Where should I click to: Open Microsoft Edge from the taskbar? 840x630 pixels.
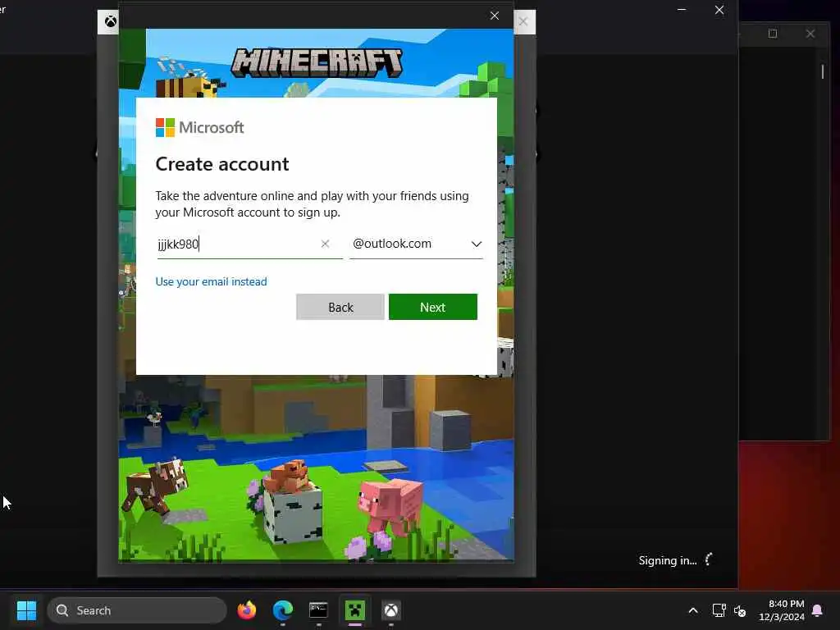pyautogui.click(x=283, y=610)
